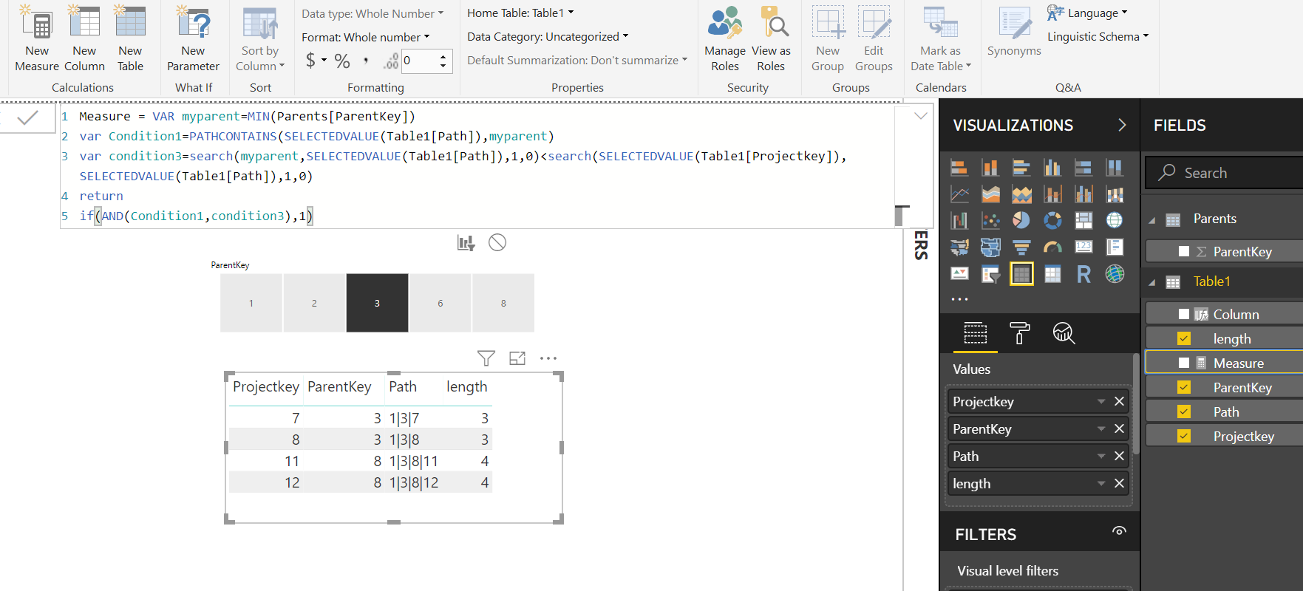Select the card visual with 123
The width and height of the screenshot is (1303, 591).
tap(1083, 247)
